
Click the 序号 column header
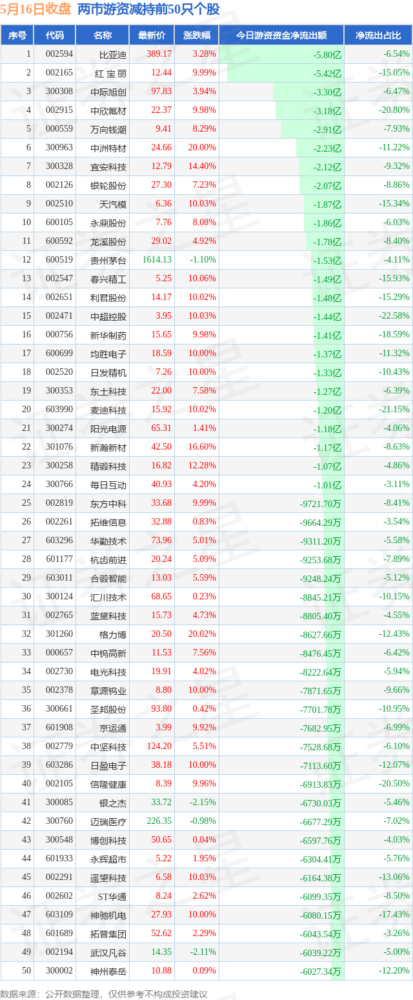coord(17,35)
